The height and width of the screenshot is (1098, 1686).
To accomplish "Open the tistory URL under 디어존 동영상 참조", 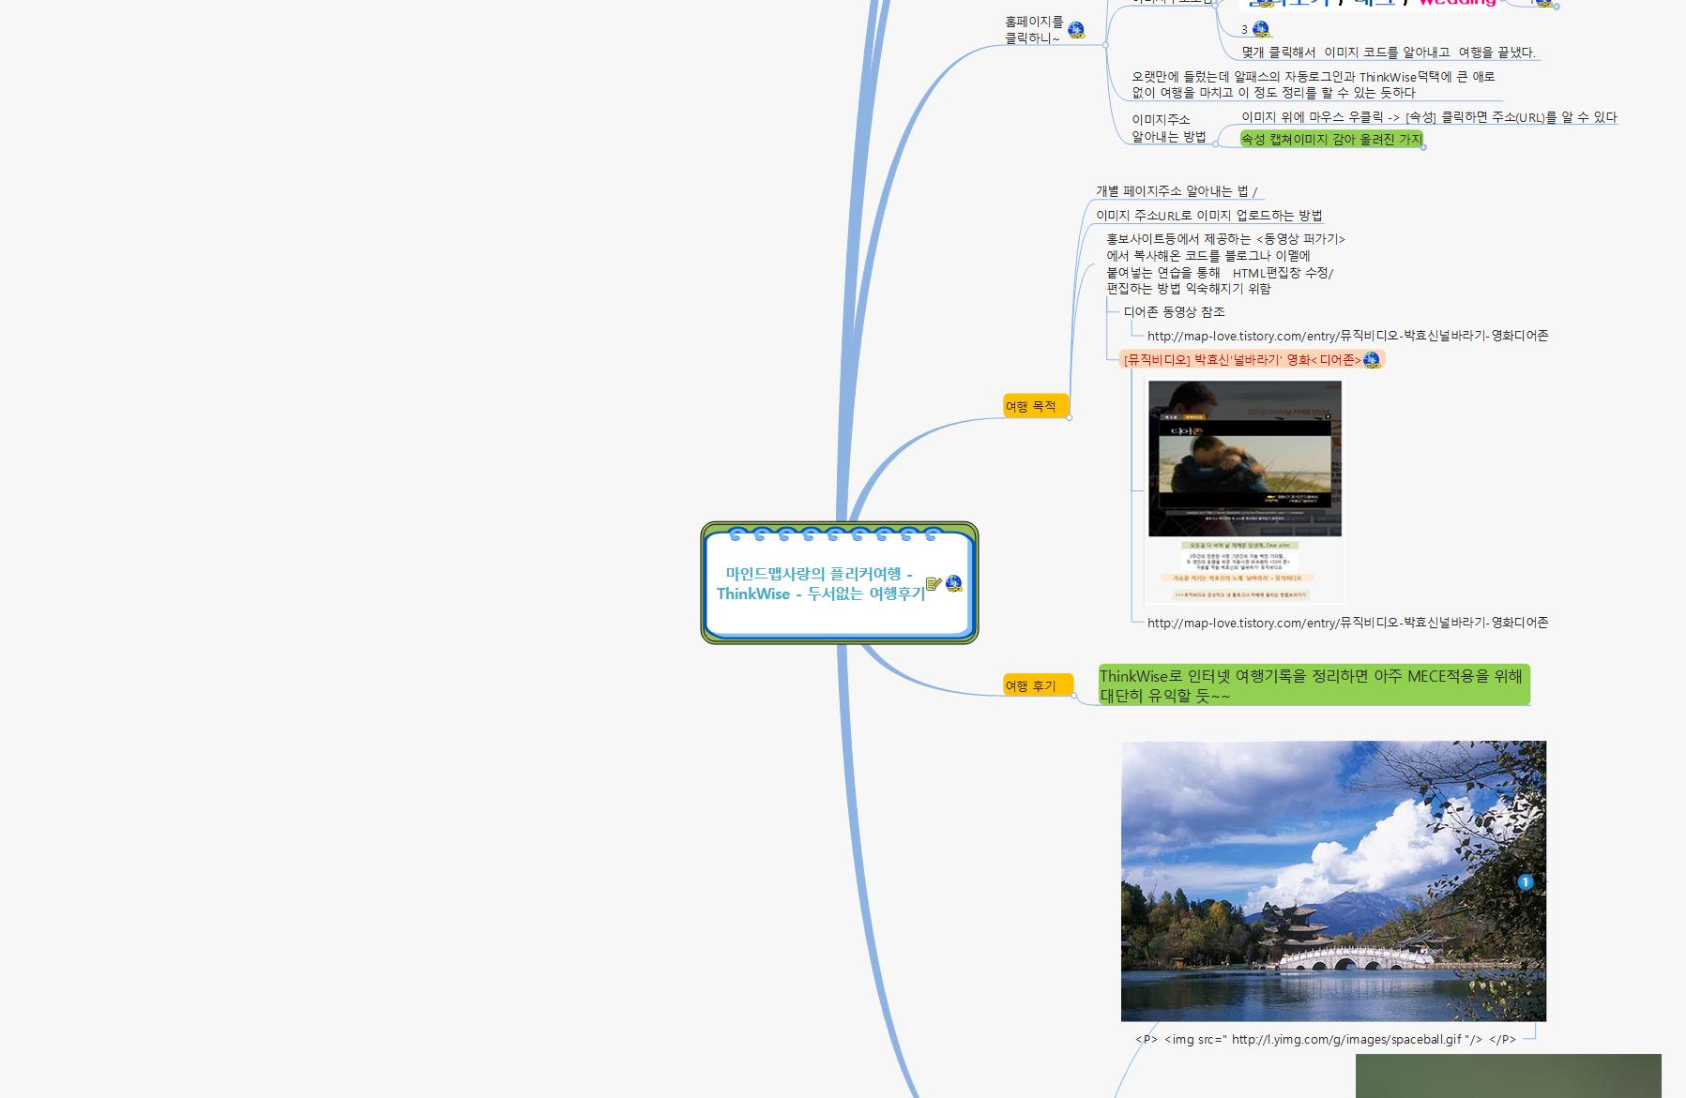I will [x=1347, y=336].
